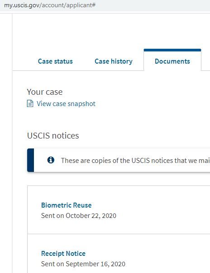This screenshot has height=273, width=210.
Task: Click the /account/applicant# path in URL
Action: pos(67,5)
